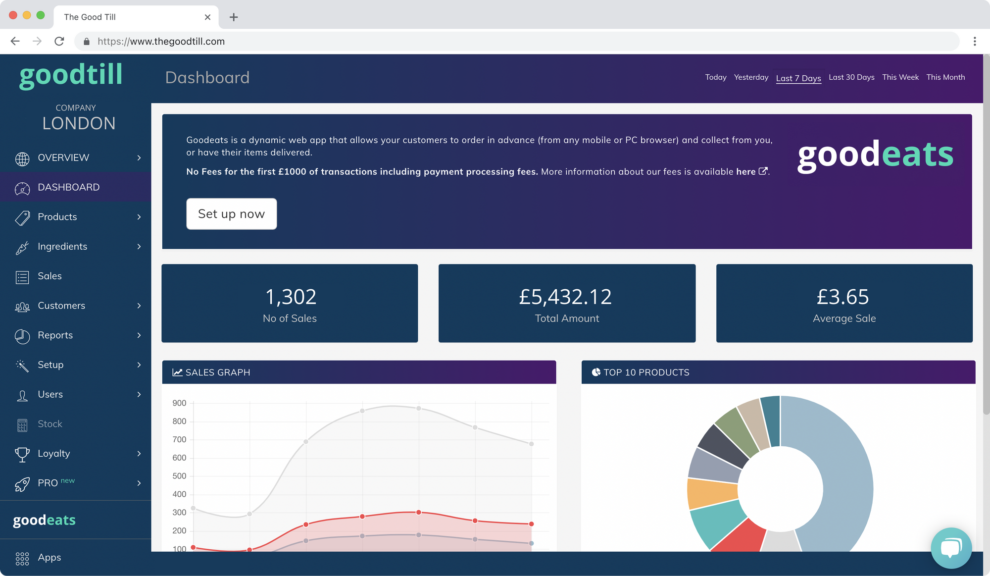Screen dimensions: 990x576
Task: Open the chat bubble widget
Action: click(x=951, y=548)
